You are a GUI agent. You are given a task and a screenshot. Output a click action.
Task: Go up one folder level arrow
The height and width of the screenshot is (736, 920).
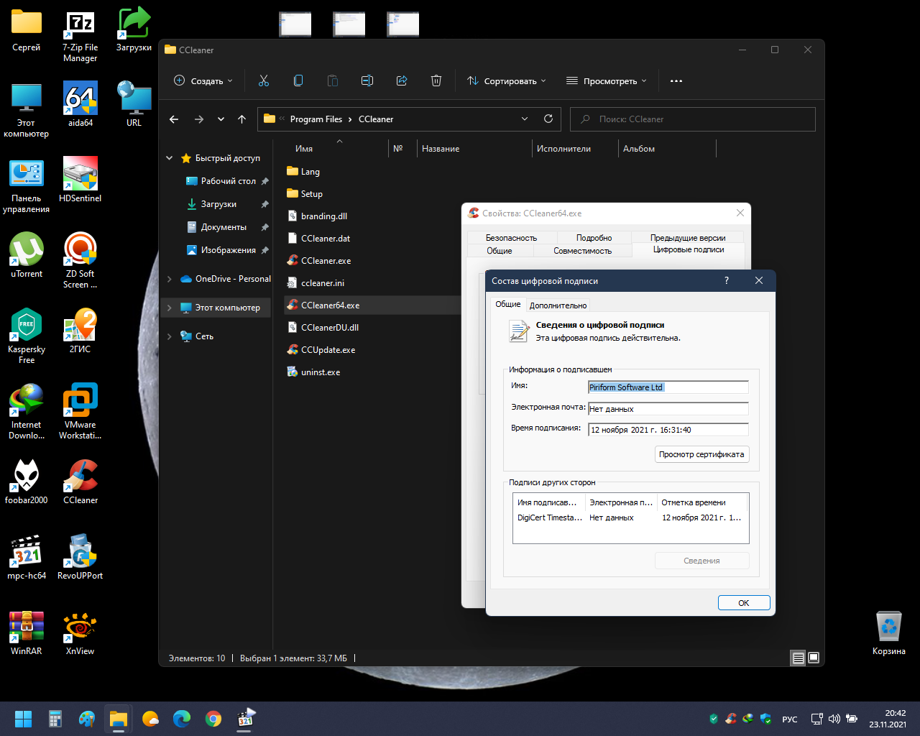(242, 119)
